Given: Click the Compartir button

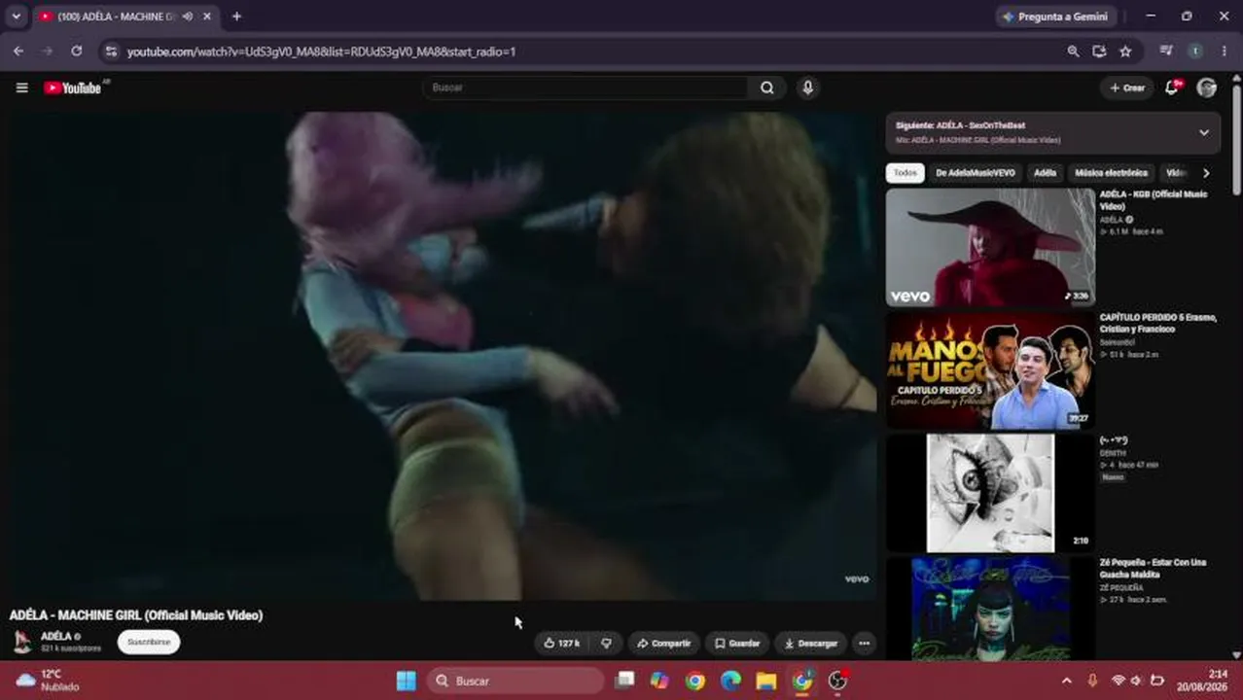Looking at the screenshot, I should tap(663, 643).
